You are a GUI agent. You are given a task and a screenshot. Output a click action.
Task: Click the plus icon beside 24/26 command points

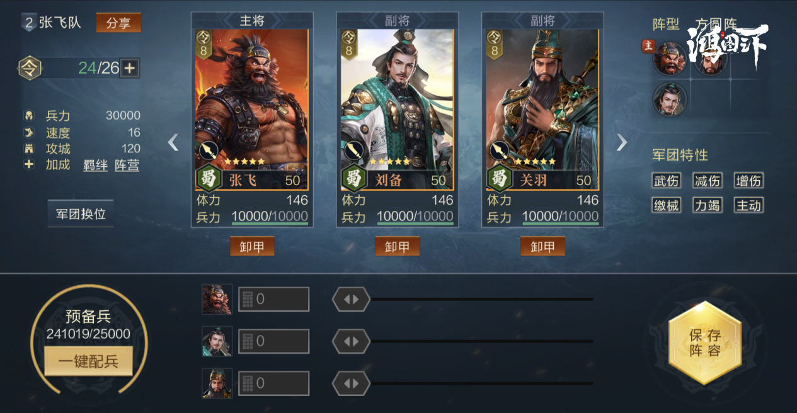point(129,68)
